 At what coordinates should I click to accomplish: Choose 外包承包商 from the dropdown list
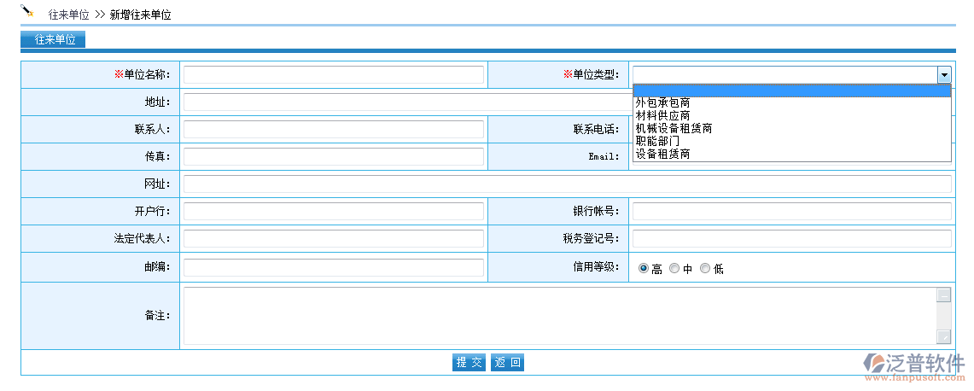tap(662, 102)
